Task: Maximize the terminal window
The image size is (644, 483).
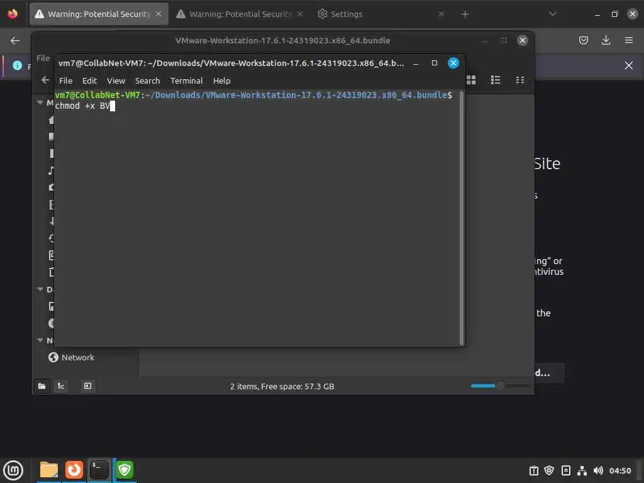Action: click(435, 63)
